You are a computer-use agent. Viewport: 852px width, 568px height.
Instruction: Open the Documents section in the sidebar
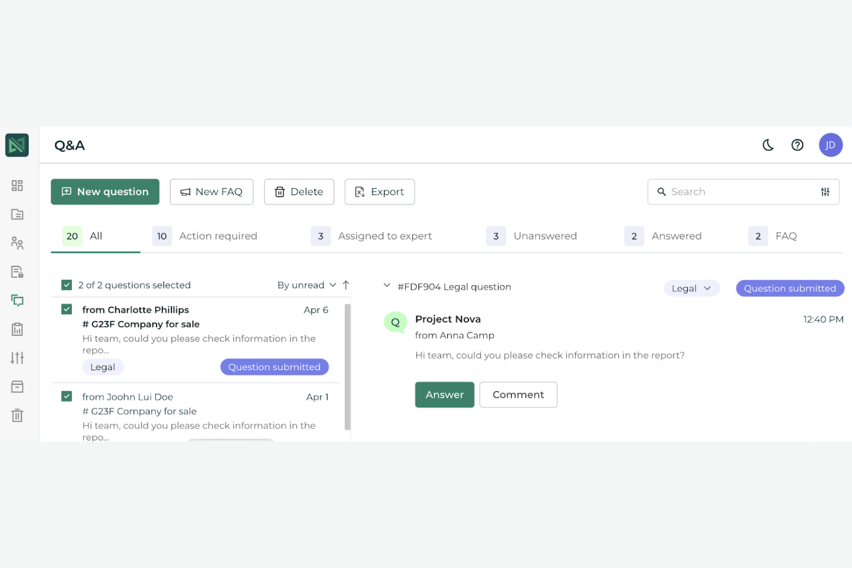(x=17, y=214)
